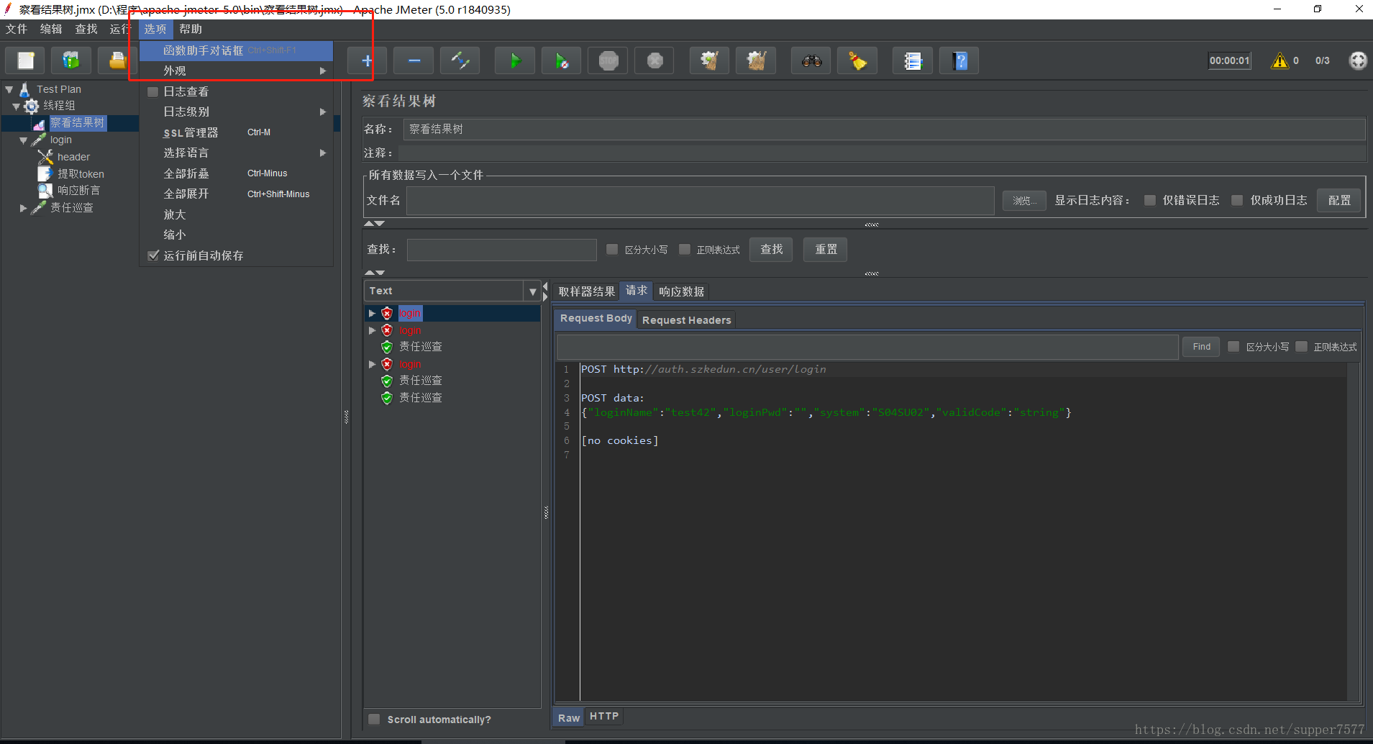The image size is (1373, 744).
Task: Click the New test plan toolbar icon
Action: point(26,60)
